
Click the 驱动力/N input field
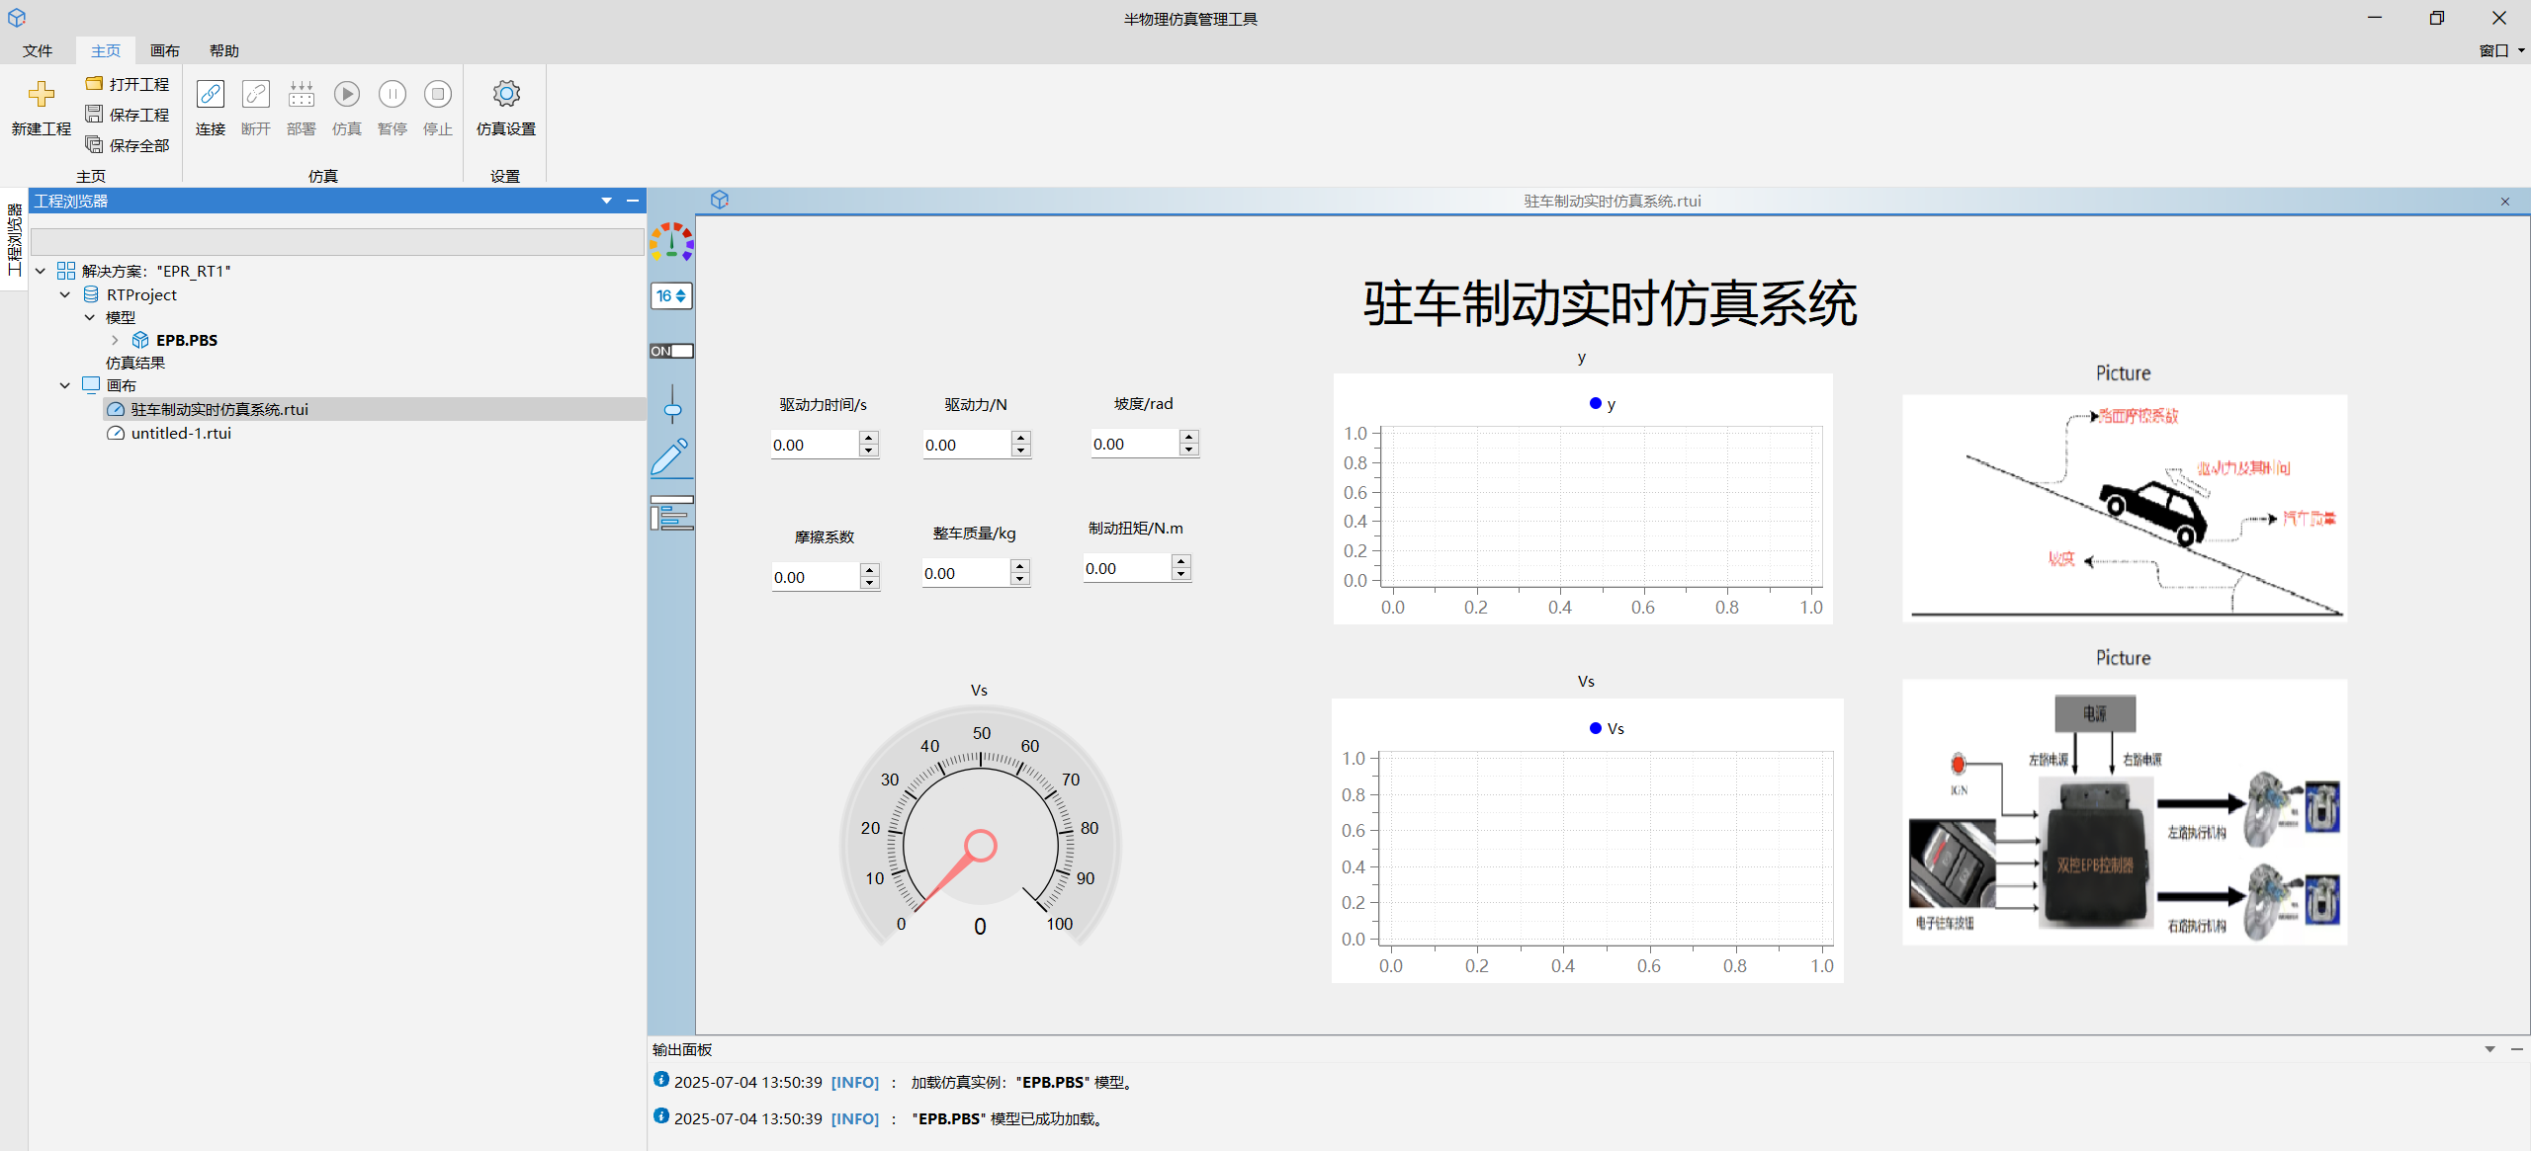pyautogui.click(x=967, y=445)
